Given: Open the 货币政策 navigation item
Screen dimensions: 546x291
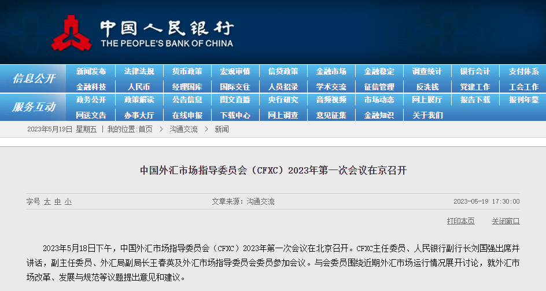Looking at the screenshot, I should point(187,72).
